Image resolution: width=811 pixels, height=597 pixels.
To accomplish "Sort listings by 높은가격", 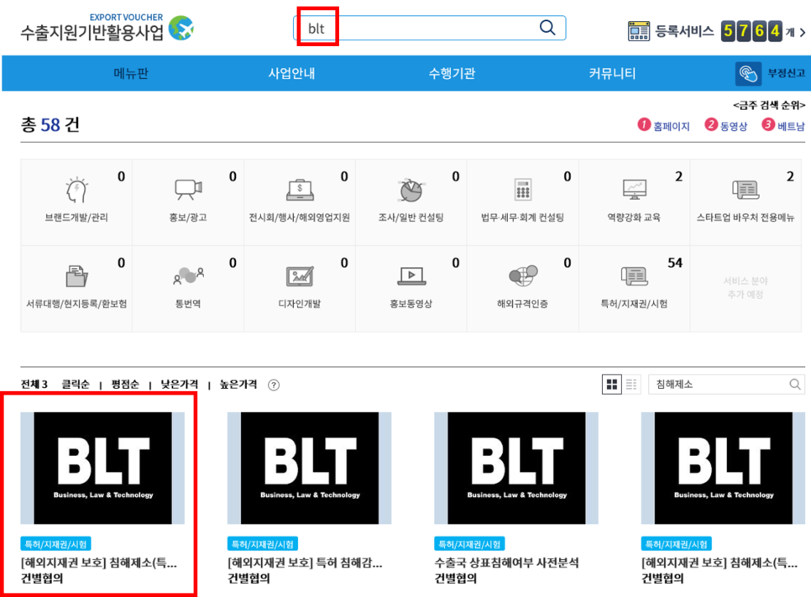I will (238, 383).
